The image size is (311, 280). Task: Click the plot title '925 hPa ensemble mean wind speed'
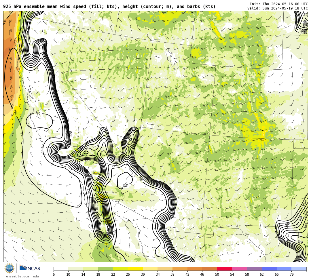coord(45,7)
